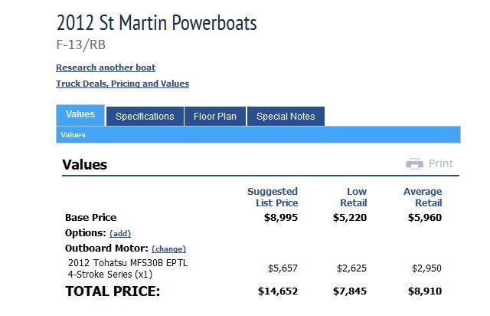Open the Floor Plan tab
490x316 pixels.
[215, 116]
